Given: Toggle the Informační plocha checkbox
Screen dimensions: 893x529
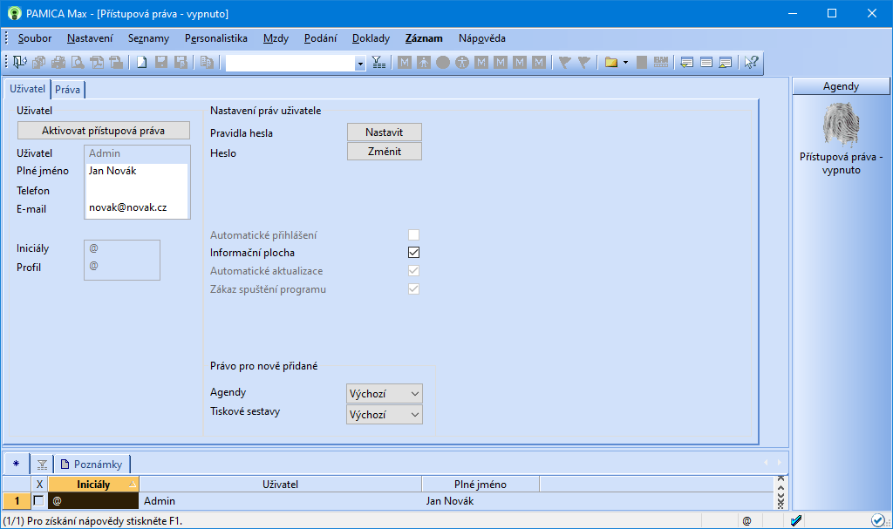Looking at the screenshot, I should point(413,252).
